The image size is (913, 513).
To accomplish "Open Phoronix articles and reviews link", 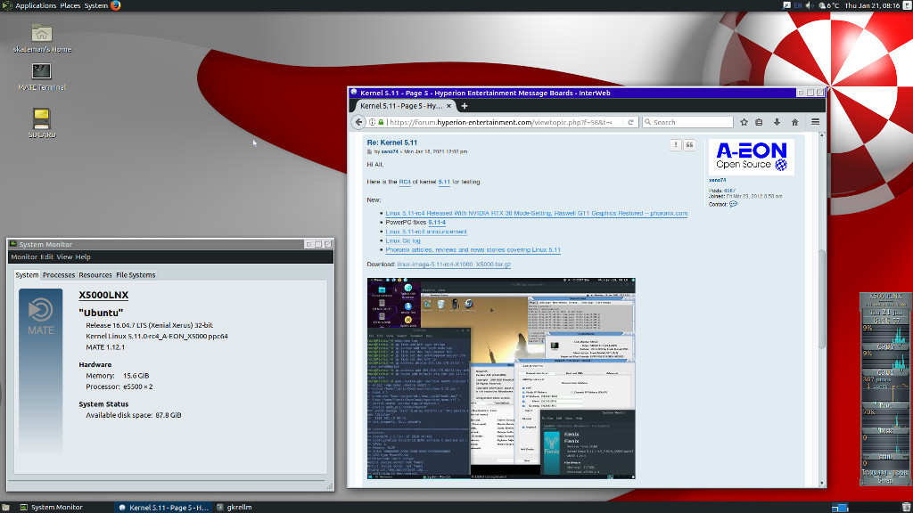I will point(473,250).
